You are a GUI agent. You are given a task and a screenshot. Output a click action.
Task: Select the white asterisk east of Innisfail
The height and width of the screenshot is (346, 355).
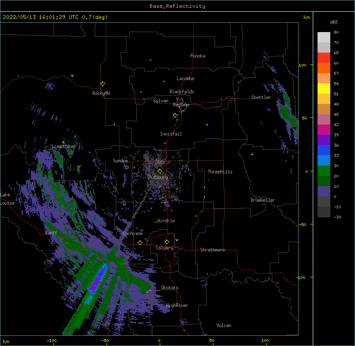[x=207, y=125]
